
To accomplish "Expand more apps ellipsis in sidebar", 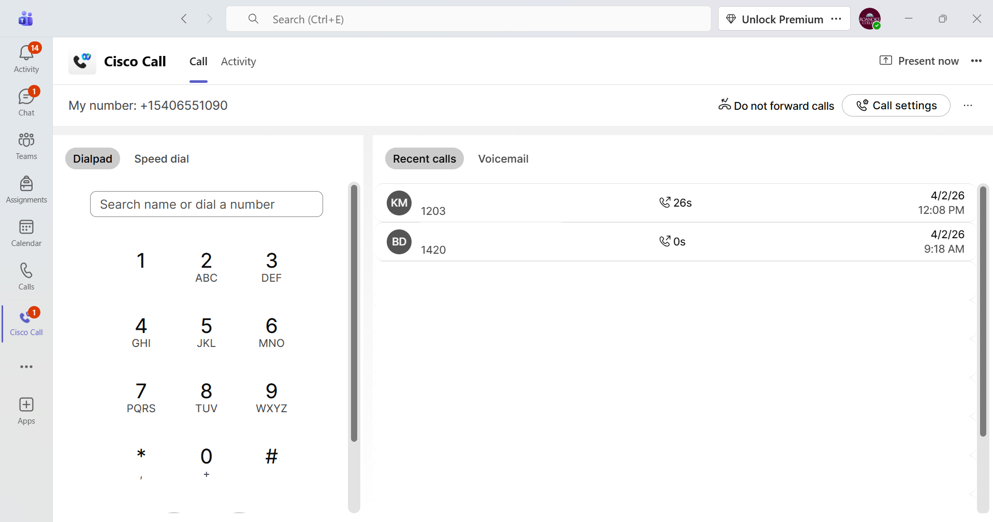I will [26, 367].
